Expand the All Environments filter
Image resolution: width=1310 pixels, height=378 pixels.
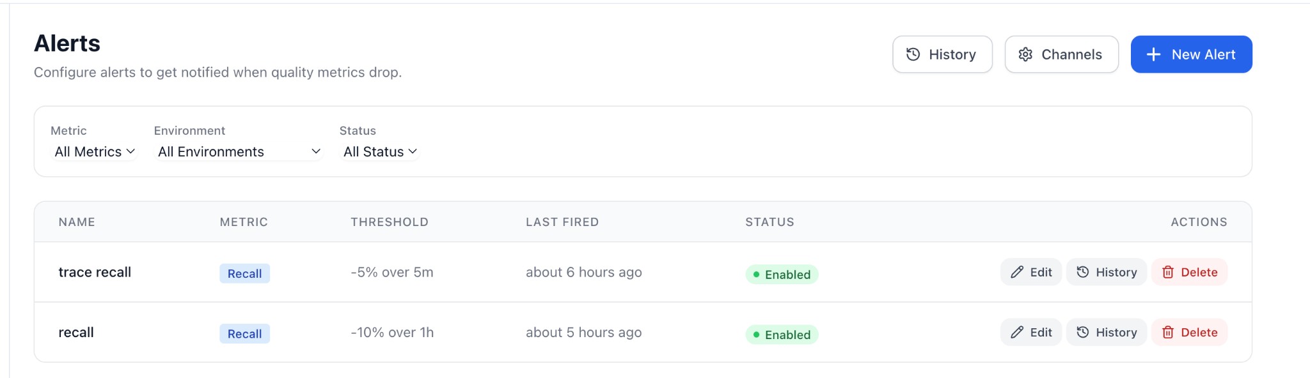click(x=237, y=151)
